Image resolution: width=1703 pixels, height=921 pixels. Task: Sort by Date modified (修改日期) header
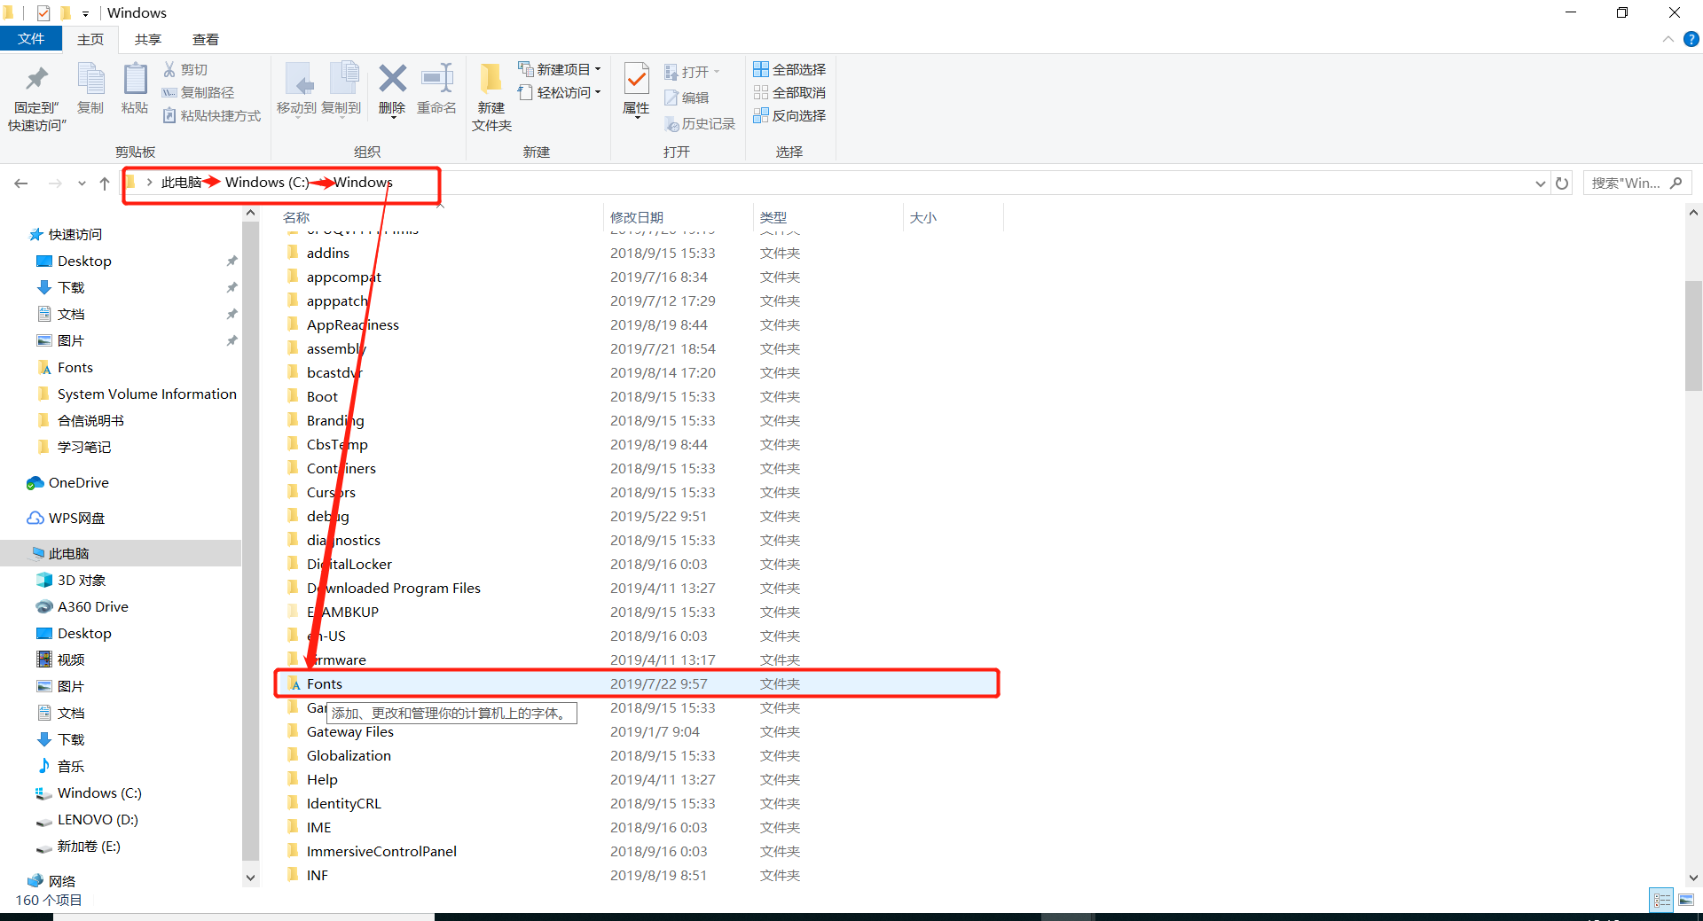point(637,217)
